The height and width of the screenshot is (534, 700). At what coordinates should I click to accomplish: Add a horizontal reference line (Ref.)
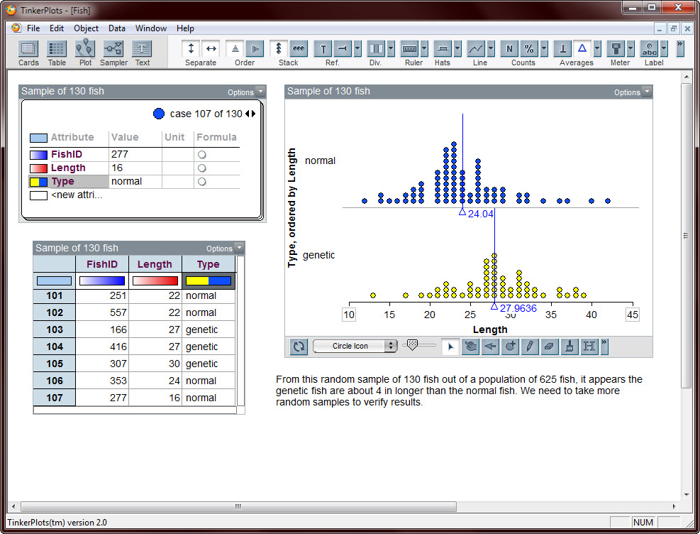(343, 48)
